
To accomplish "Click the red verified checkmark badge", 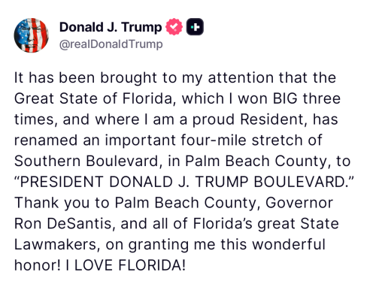I will click(174, 27).
